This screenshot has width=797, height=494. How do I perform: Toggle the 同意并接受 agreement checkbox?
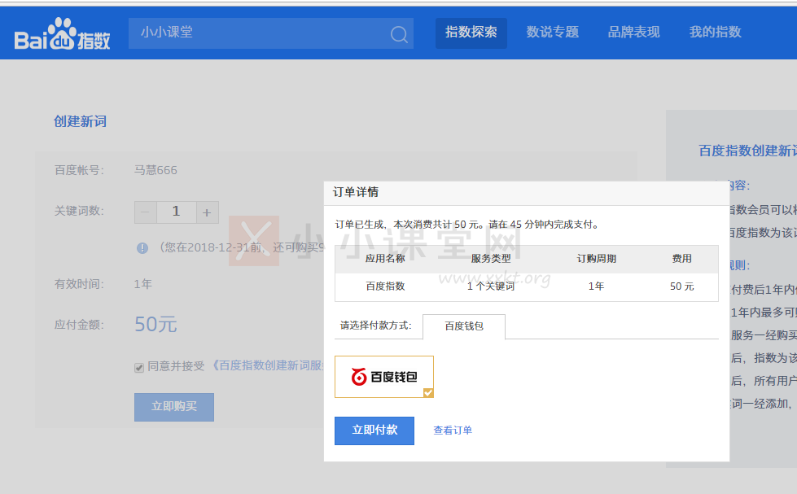pos(139,368)
